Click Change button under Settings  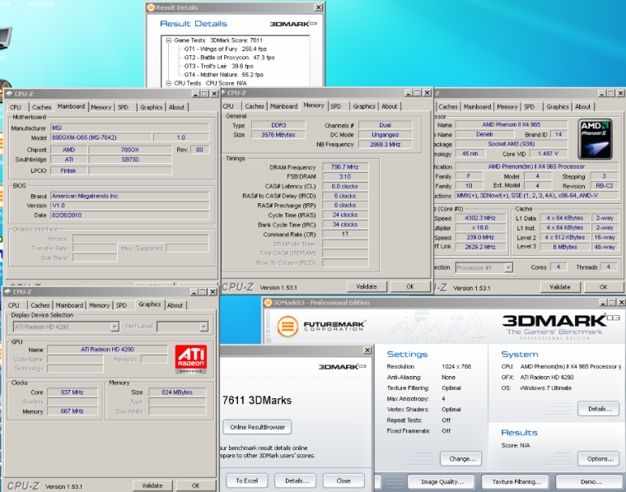[460, 458]
